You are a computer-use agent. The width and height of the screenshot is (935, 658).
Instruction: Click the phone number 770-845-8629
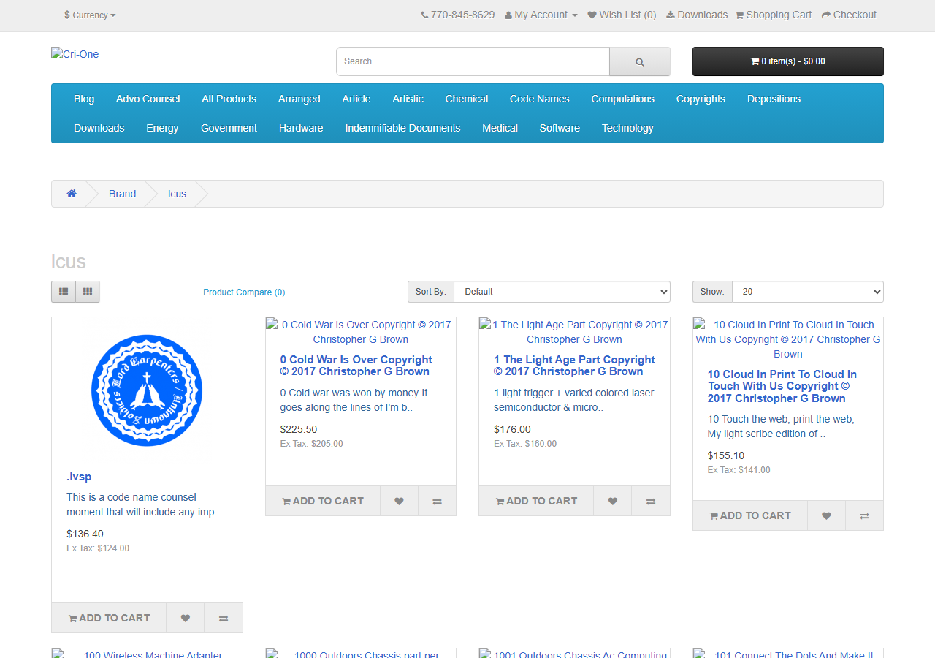tap(462, 15)
